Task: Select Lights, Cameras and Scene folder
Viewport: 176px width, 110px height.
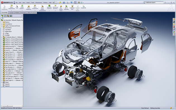Action: click(13, 26)
